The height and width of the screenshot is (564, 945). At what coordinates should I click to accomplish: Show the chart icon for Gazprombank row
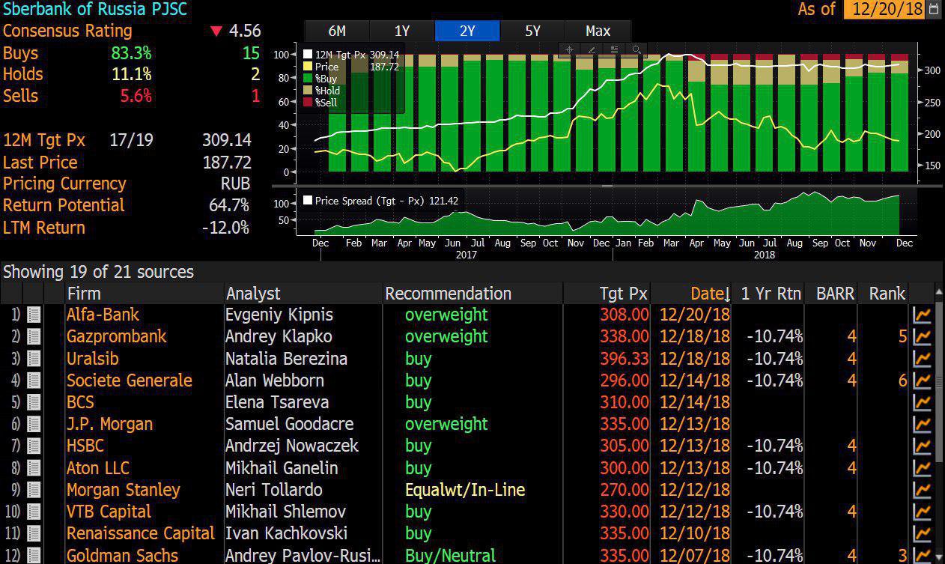922,337
